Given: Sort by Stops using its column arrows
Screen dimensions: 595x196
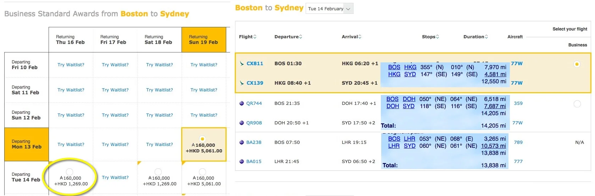Looking at the screenshot, I should 437,37.
